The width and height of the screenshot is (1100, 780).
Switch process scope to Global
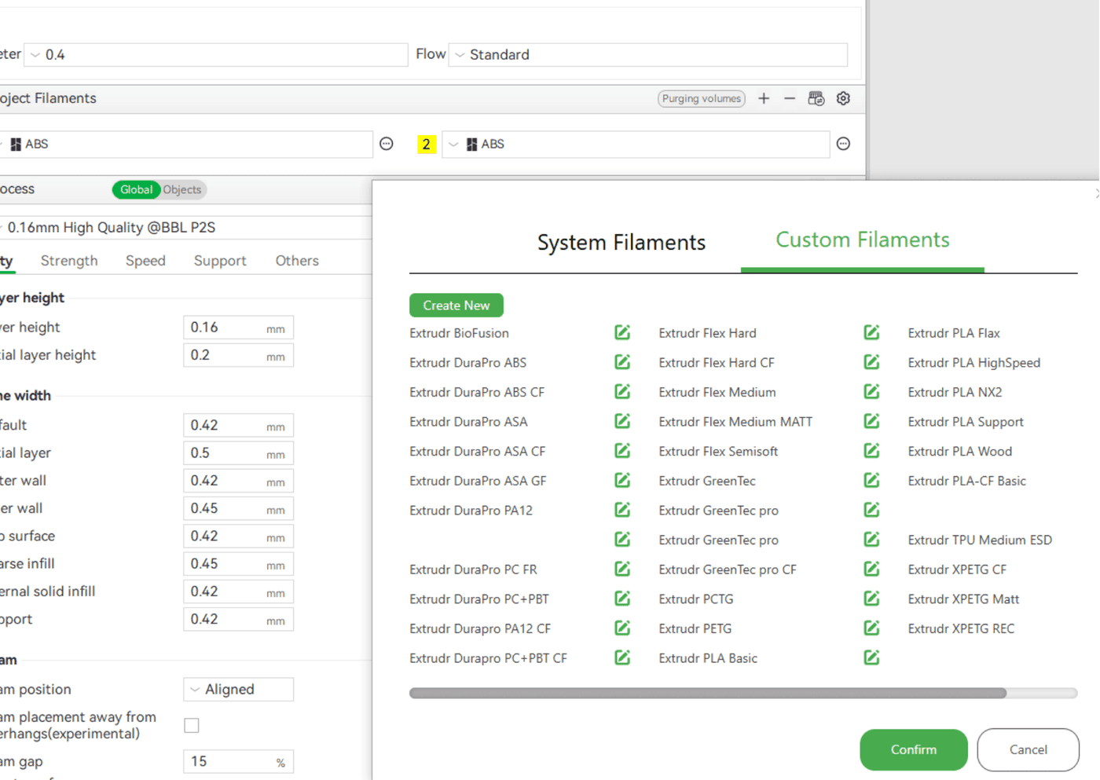(x=137, y=189)
